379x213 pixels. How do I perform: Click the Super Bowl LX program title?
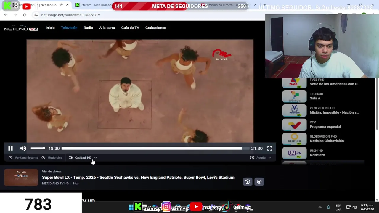point(138,177)
